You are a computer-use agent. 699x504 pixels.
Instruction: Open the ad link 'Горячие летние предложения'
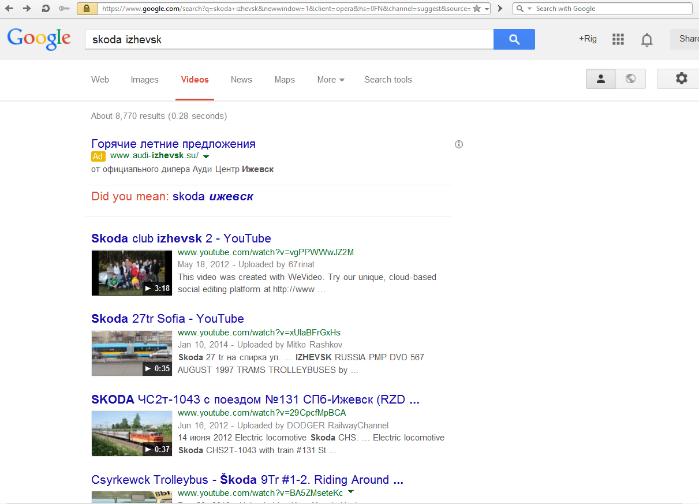(173, 144)
